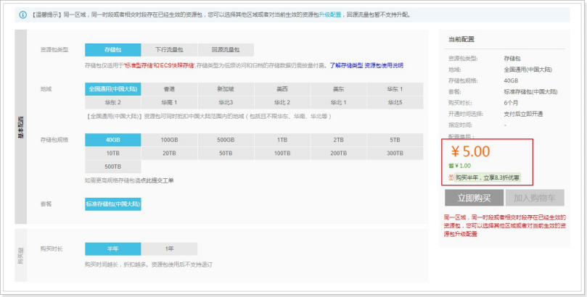Click the red 同一区域 warning below buttons
This screenshot has width=587, height=297.
(x=504, y=225)
